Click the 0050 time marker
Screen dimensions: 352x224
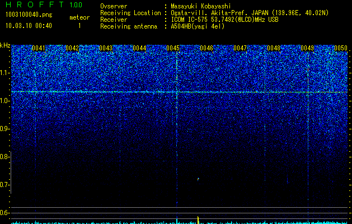pos(341,48)
